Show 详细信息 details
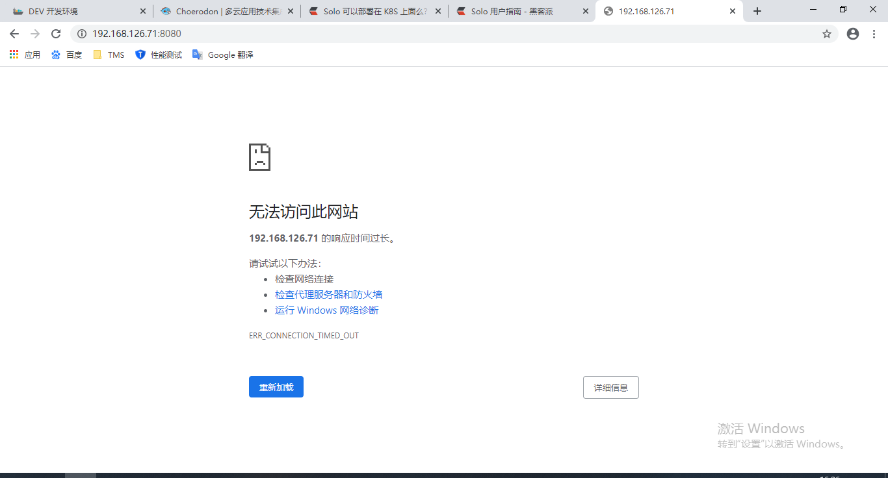888x478 pixels. tap(611, 388)
